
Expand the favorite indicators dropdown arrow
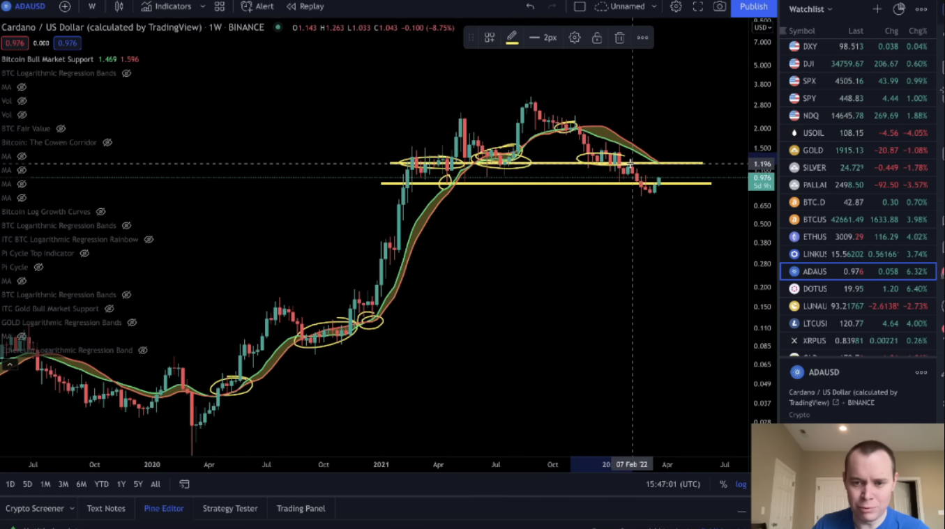pos(202,6)
